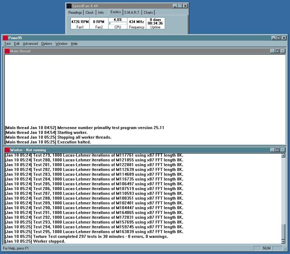Image resolution: width=290 pixels, height=254 pixels.
Task: Click the Worker window icon
Action: point(7,150)
